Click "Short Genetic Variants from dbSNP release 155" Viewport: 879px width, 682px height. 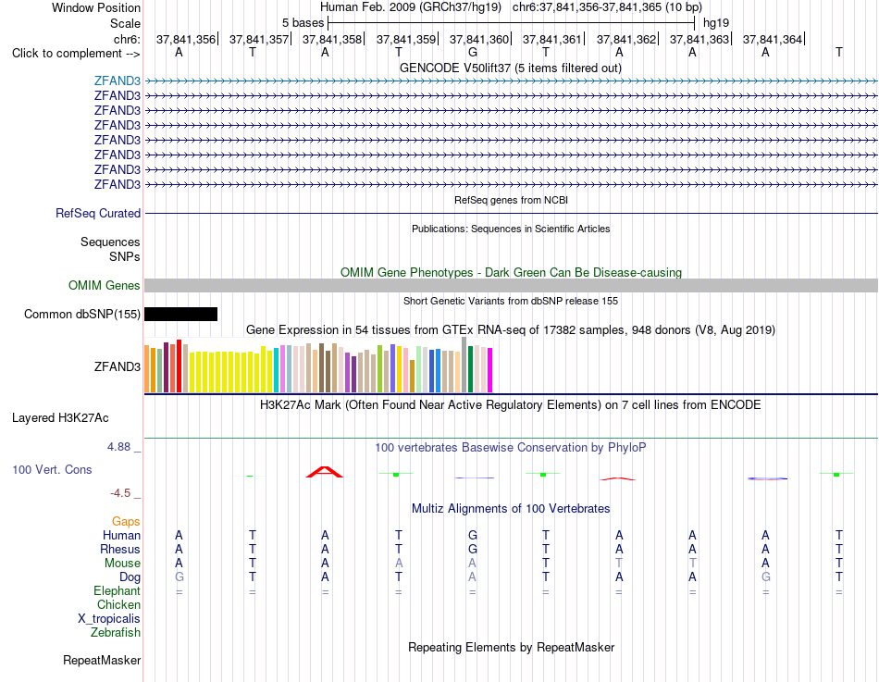(x=511, y=301)
